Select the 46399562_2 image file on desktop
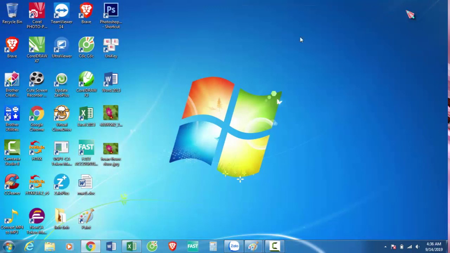Viewport: 450px width, 253px height. pos(111,116)
